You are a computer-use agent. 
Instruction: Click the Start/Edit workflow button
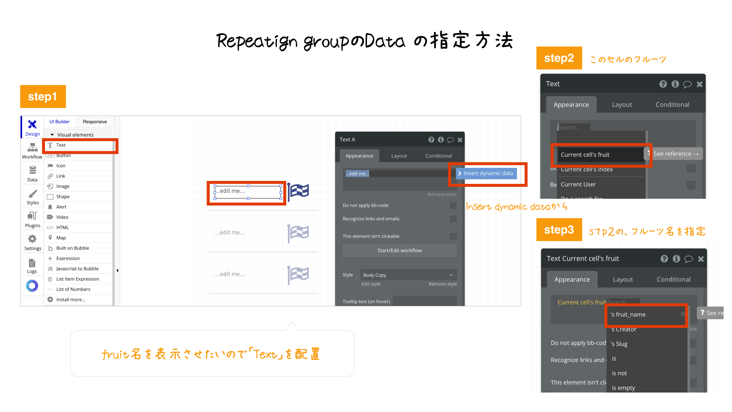399,250
